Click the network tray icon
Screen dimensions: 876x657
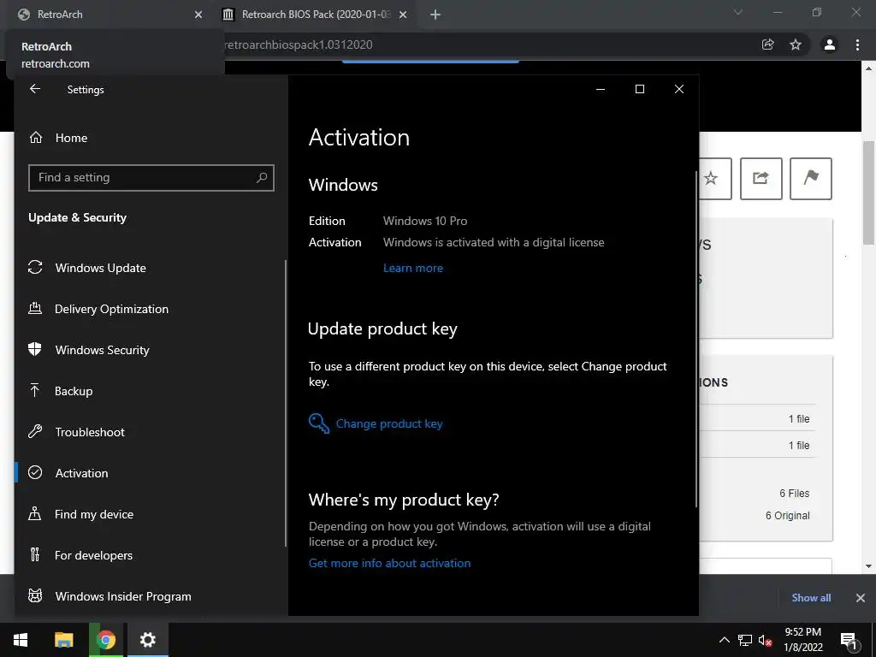point(745,640)
